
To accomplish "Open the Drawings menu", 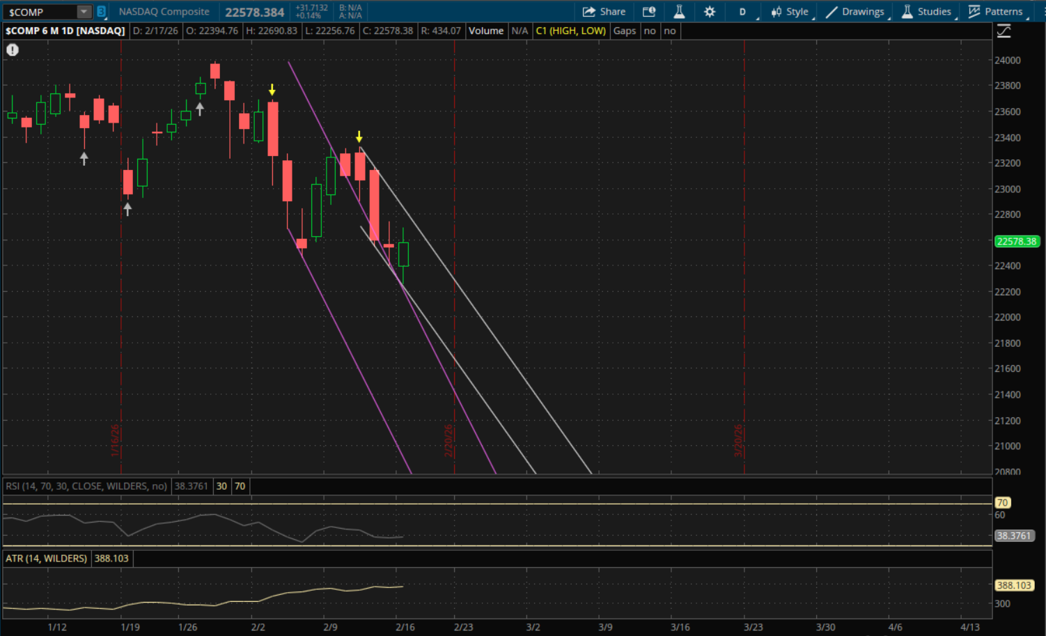I will point(855,12).
